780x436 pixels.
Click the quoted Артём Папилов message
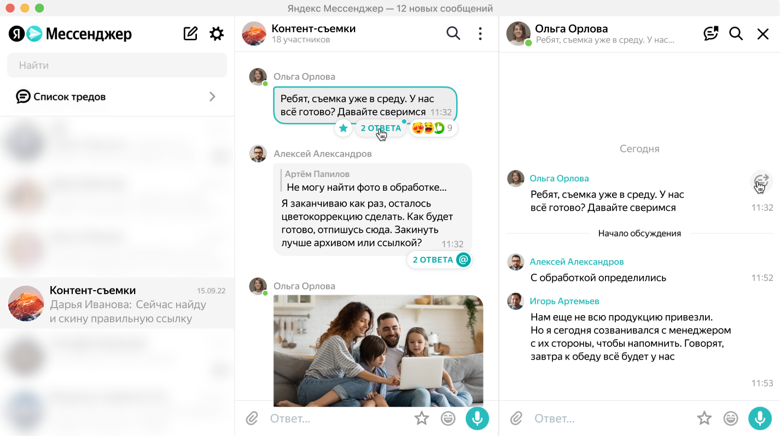pyautogui.click(x=366, y=181)
